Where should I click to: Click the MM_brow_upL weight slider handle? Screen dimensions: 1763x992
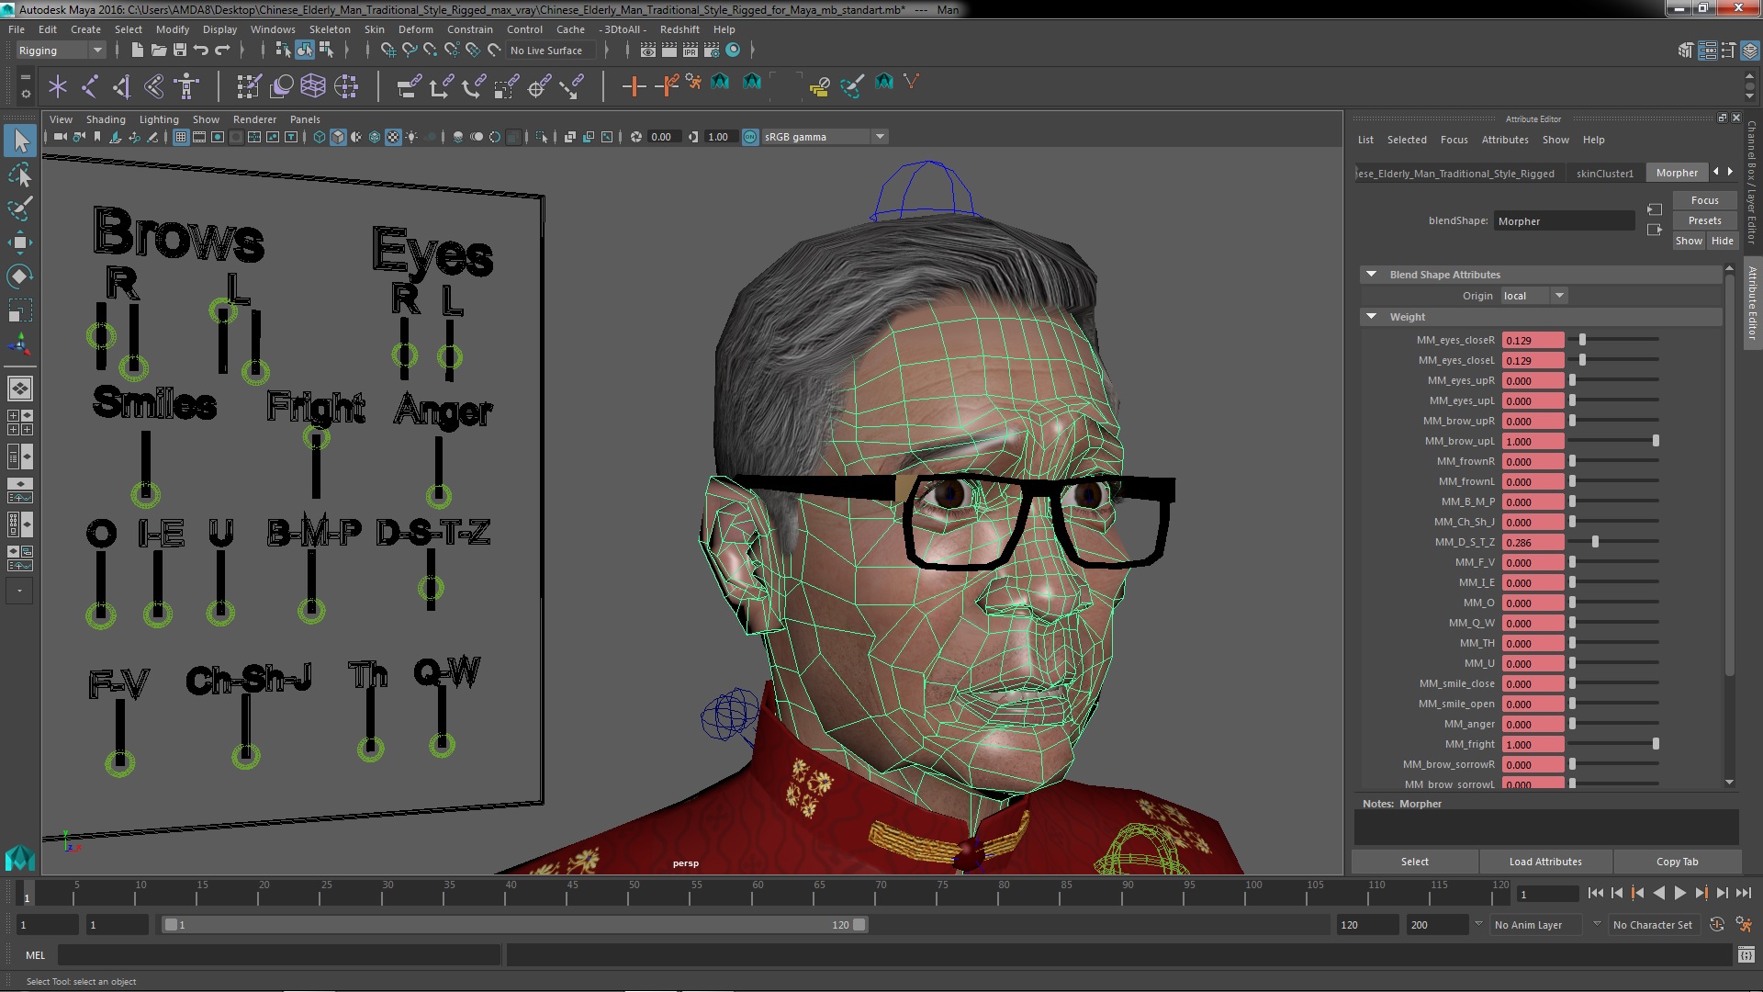[x=1656, y=441]
